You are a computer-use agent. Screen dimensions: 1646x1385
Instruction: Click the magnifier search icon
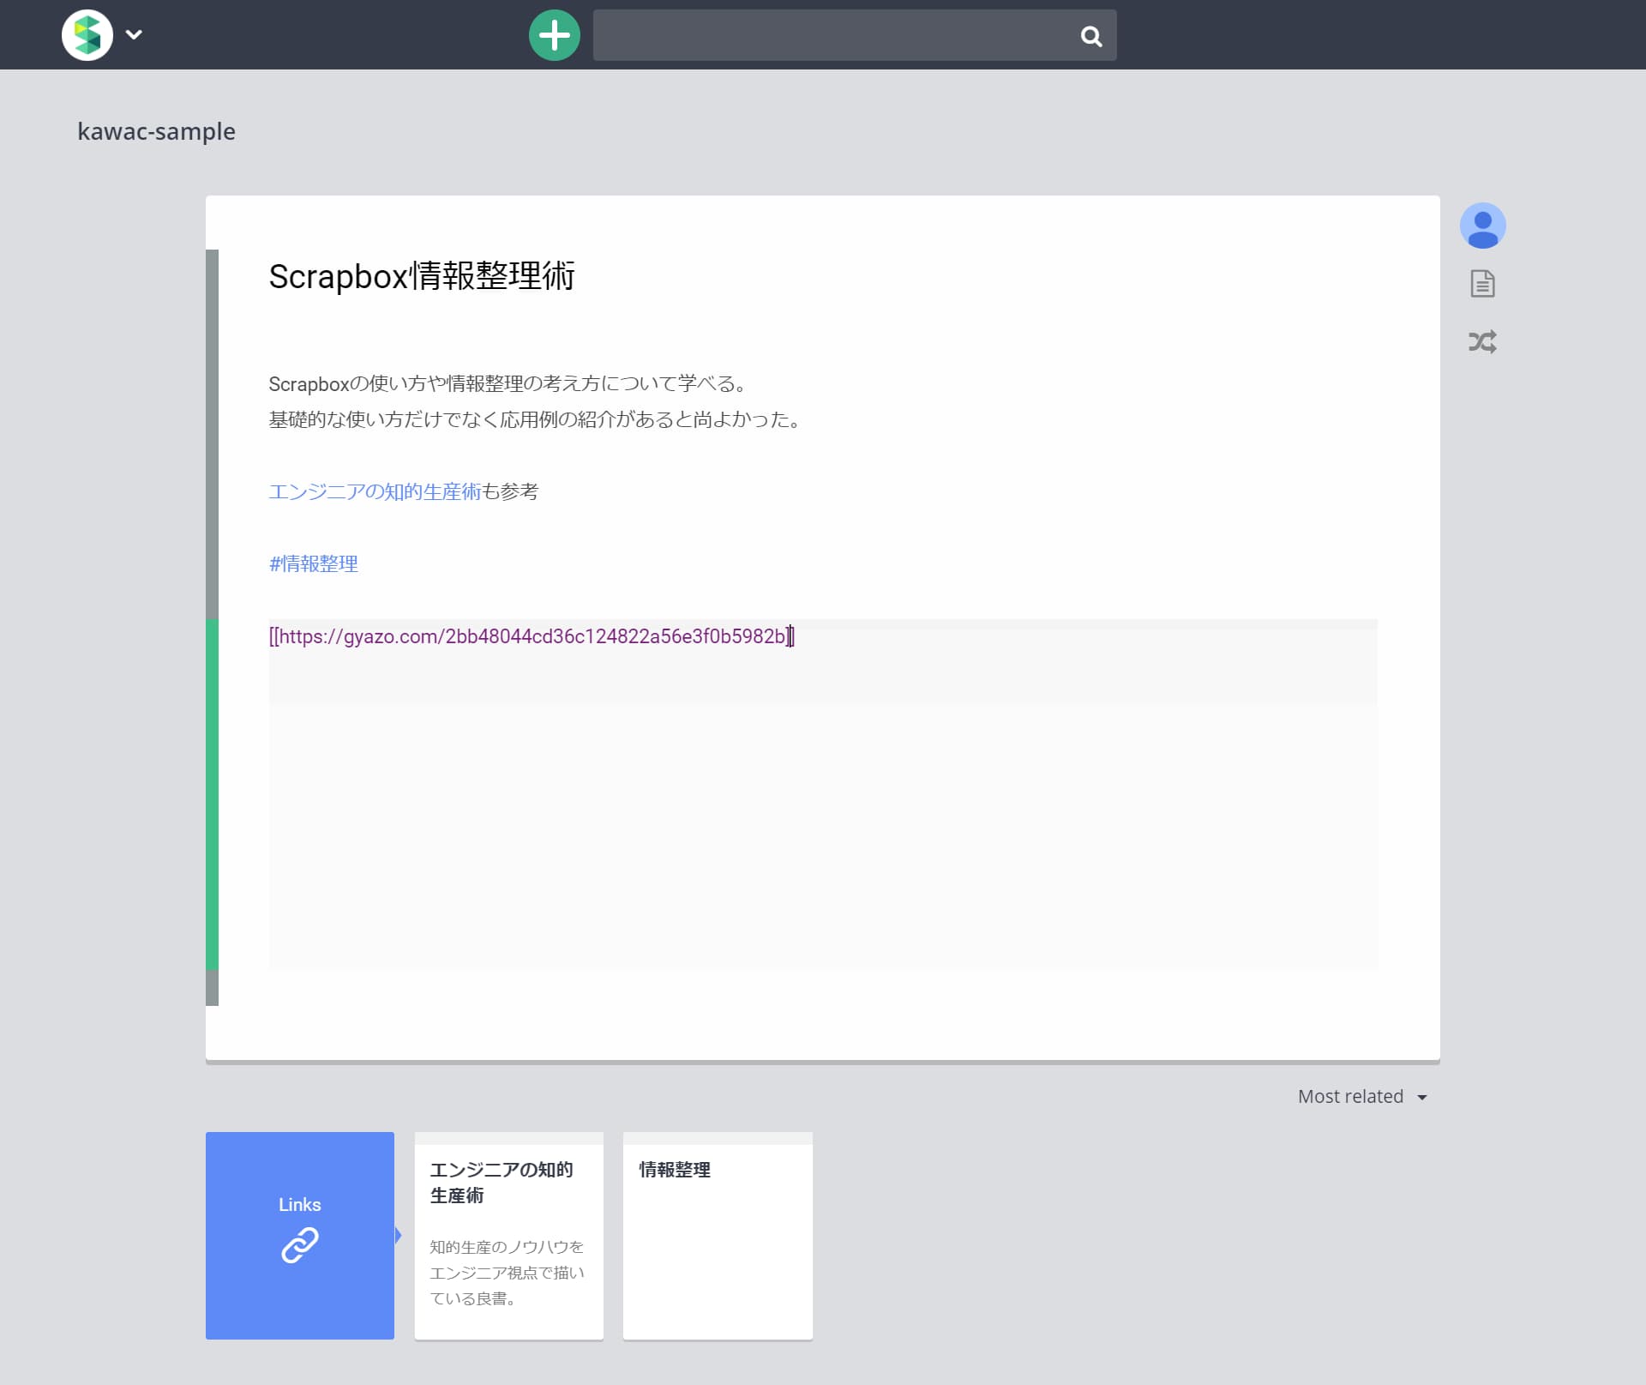pos(1091,36)
